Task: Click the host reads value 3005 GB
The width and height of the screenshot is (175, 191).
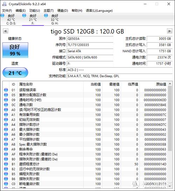Action: coord(160,39)
